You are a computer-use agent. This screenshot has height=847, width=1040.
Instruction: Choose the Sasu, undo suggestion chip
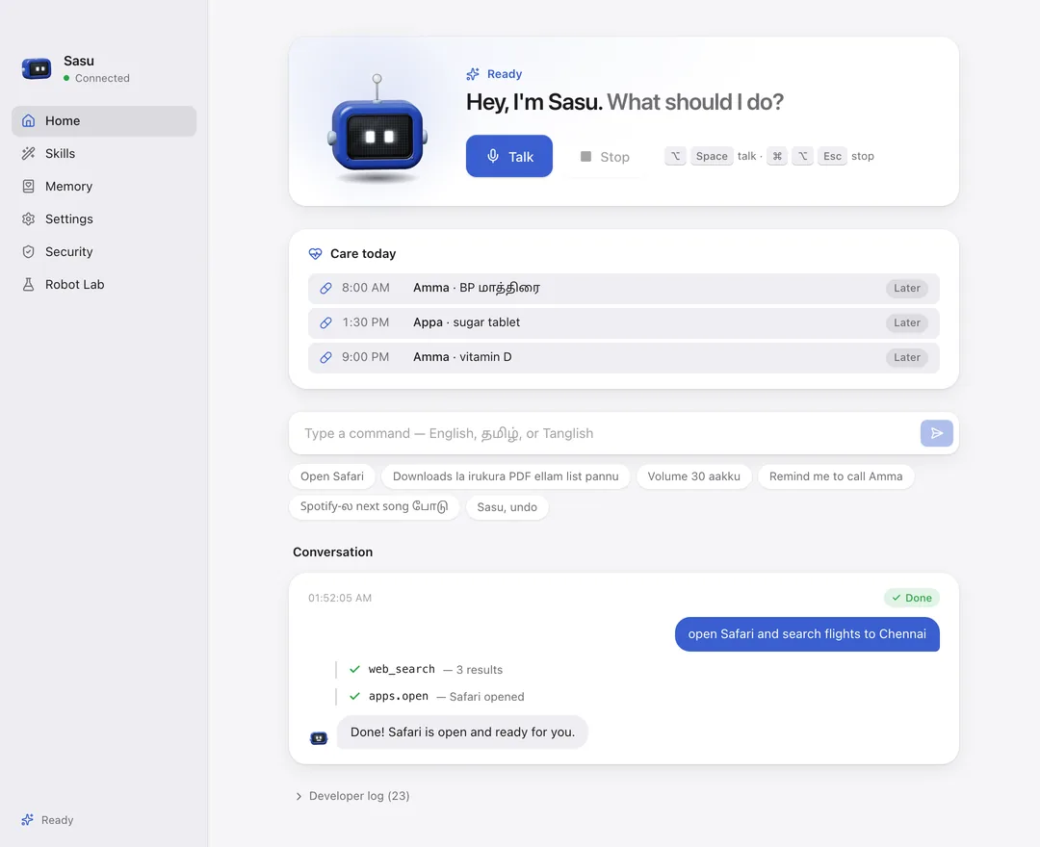point(507,507)
